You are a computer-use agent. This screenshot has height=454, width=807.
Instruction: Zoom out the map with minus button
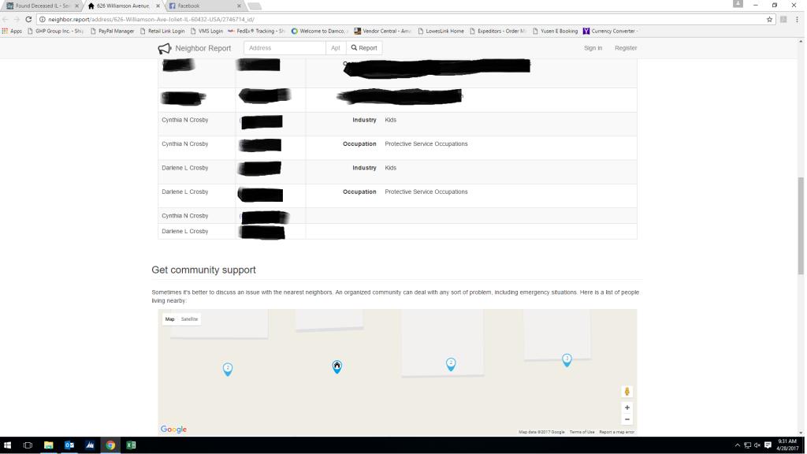pos(627,419)
